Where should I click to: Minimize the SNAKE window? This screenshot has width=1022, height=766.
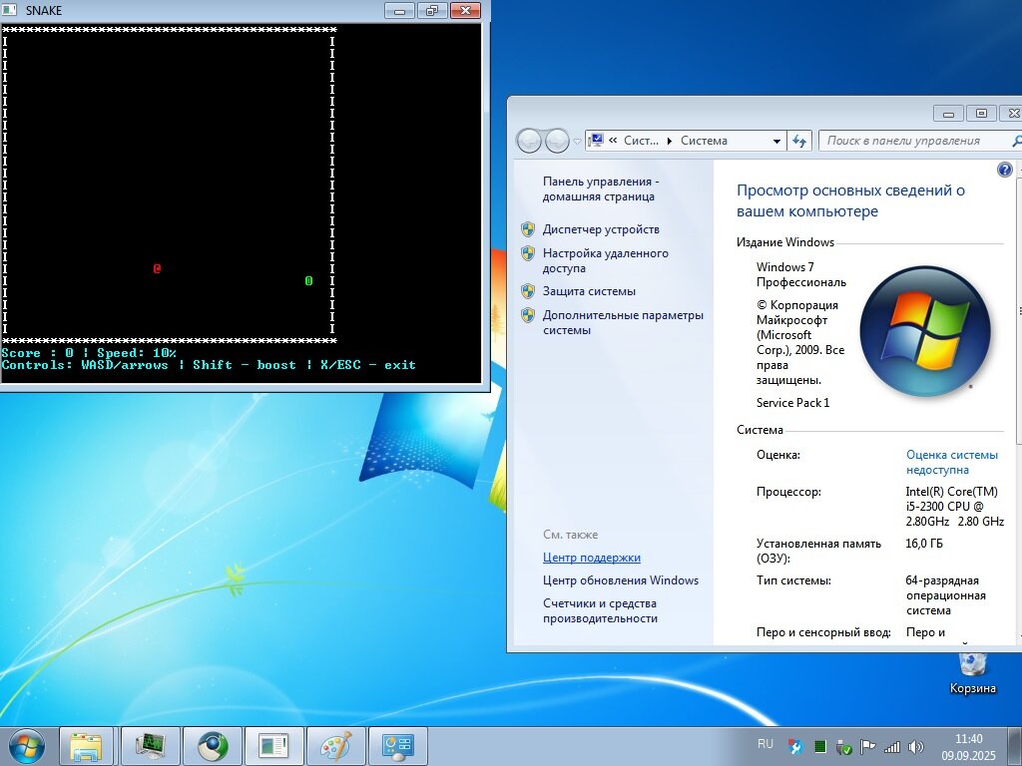coord(399,10)
